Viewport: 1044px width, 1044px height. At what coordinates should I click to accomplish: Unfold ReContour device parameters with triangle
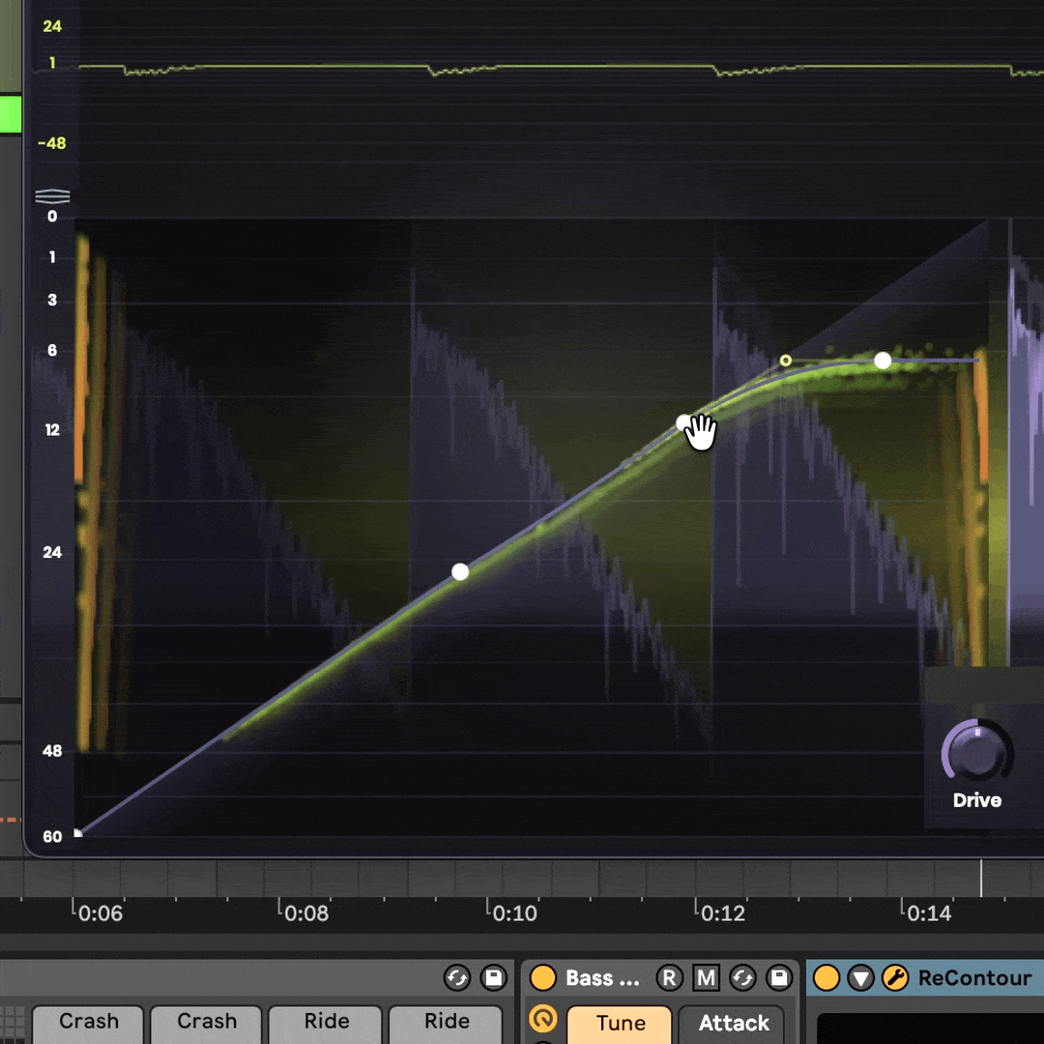pyautogui.click(x=860, y=978)
